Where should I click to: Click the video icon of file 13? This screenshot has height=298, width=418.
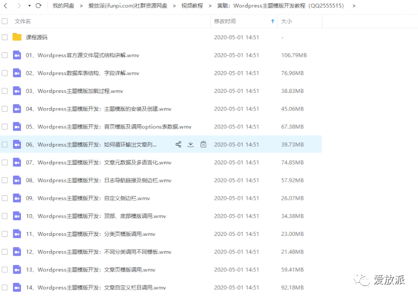point(17,269)
